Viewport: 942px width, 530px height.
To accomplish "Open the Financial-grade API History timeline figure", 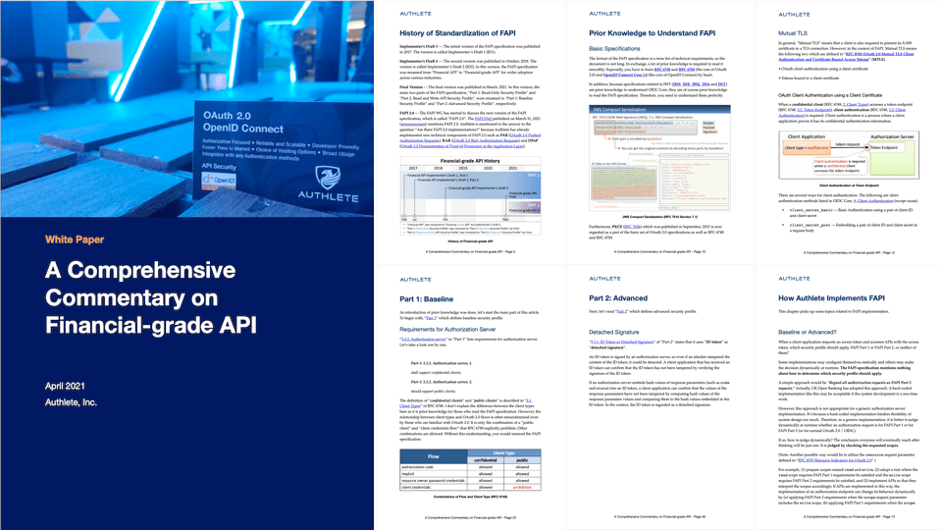I will pos(470,196).
